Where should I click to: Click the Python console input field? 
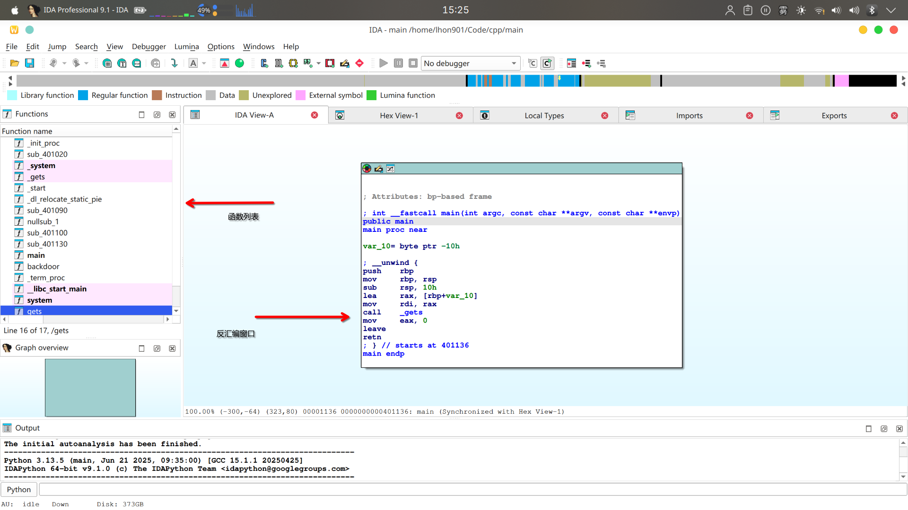pos(472,489)
